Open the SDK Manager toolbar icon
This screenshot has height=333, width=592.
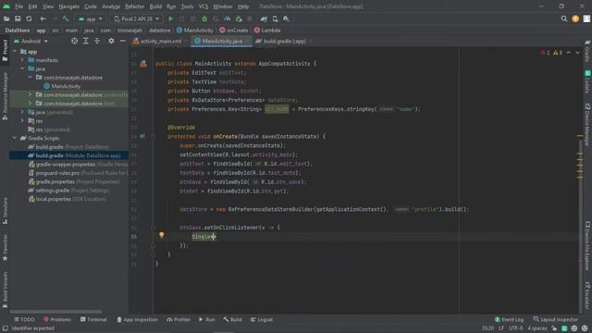click(x=286, y=18)
